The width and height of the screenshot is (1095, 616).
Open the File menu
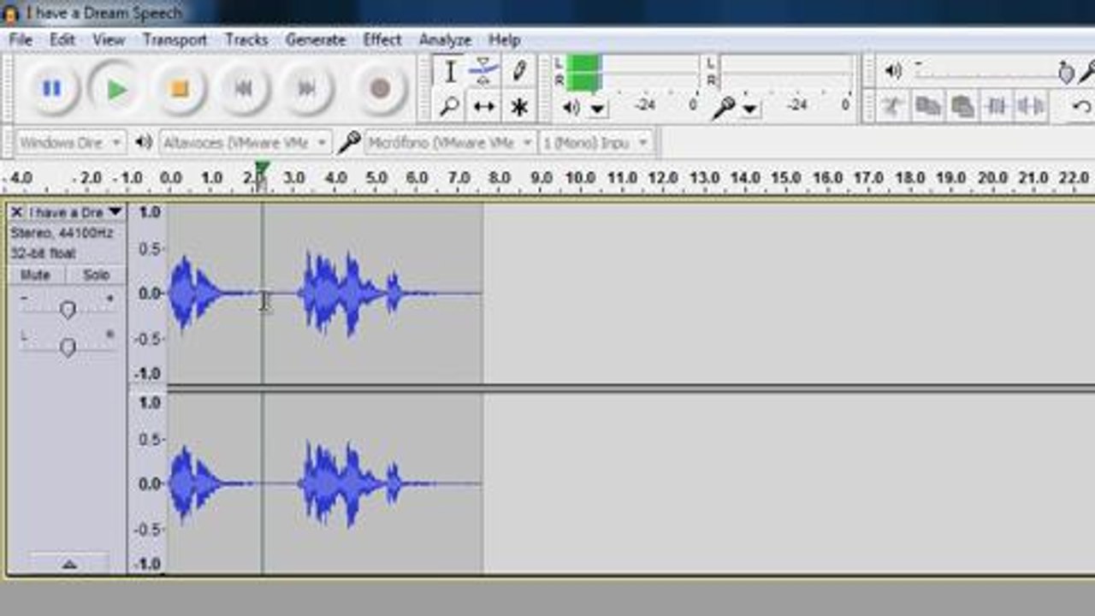21,39
